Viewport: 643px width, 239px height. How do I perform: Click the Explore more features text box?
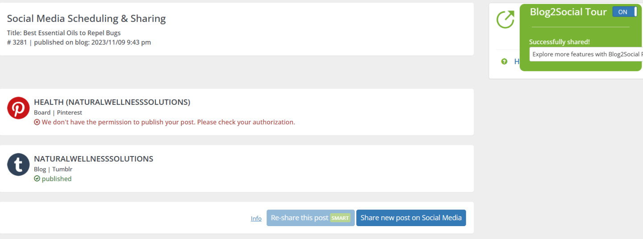(x=586, y=54)
